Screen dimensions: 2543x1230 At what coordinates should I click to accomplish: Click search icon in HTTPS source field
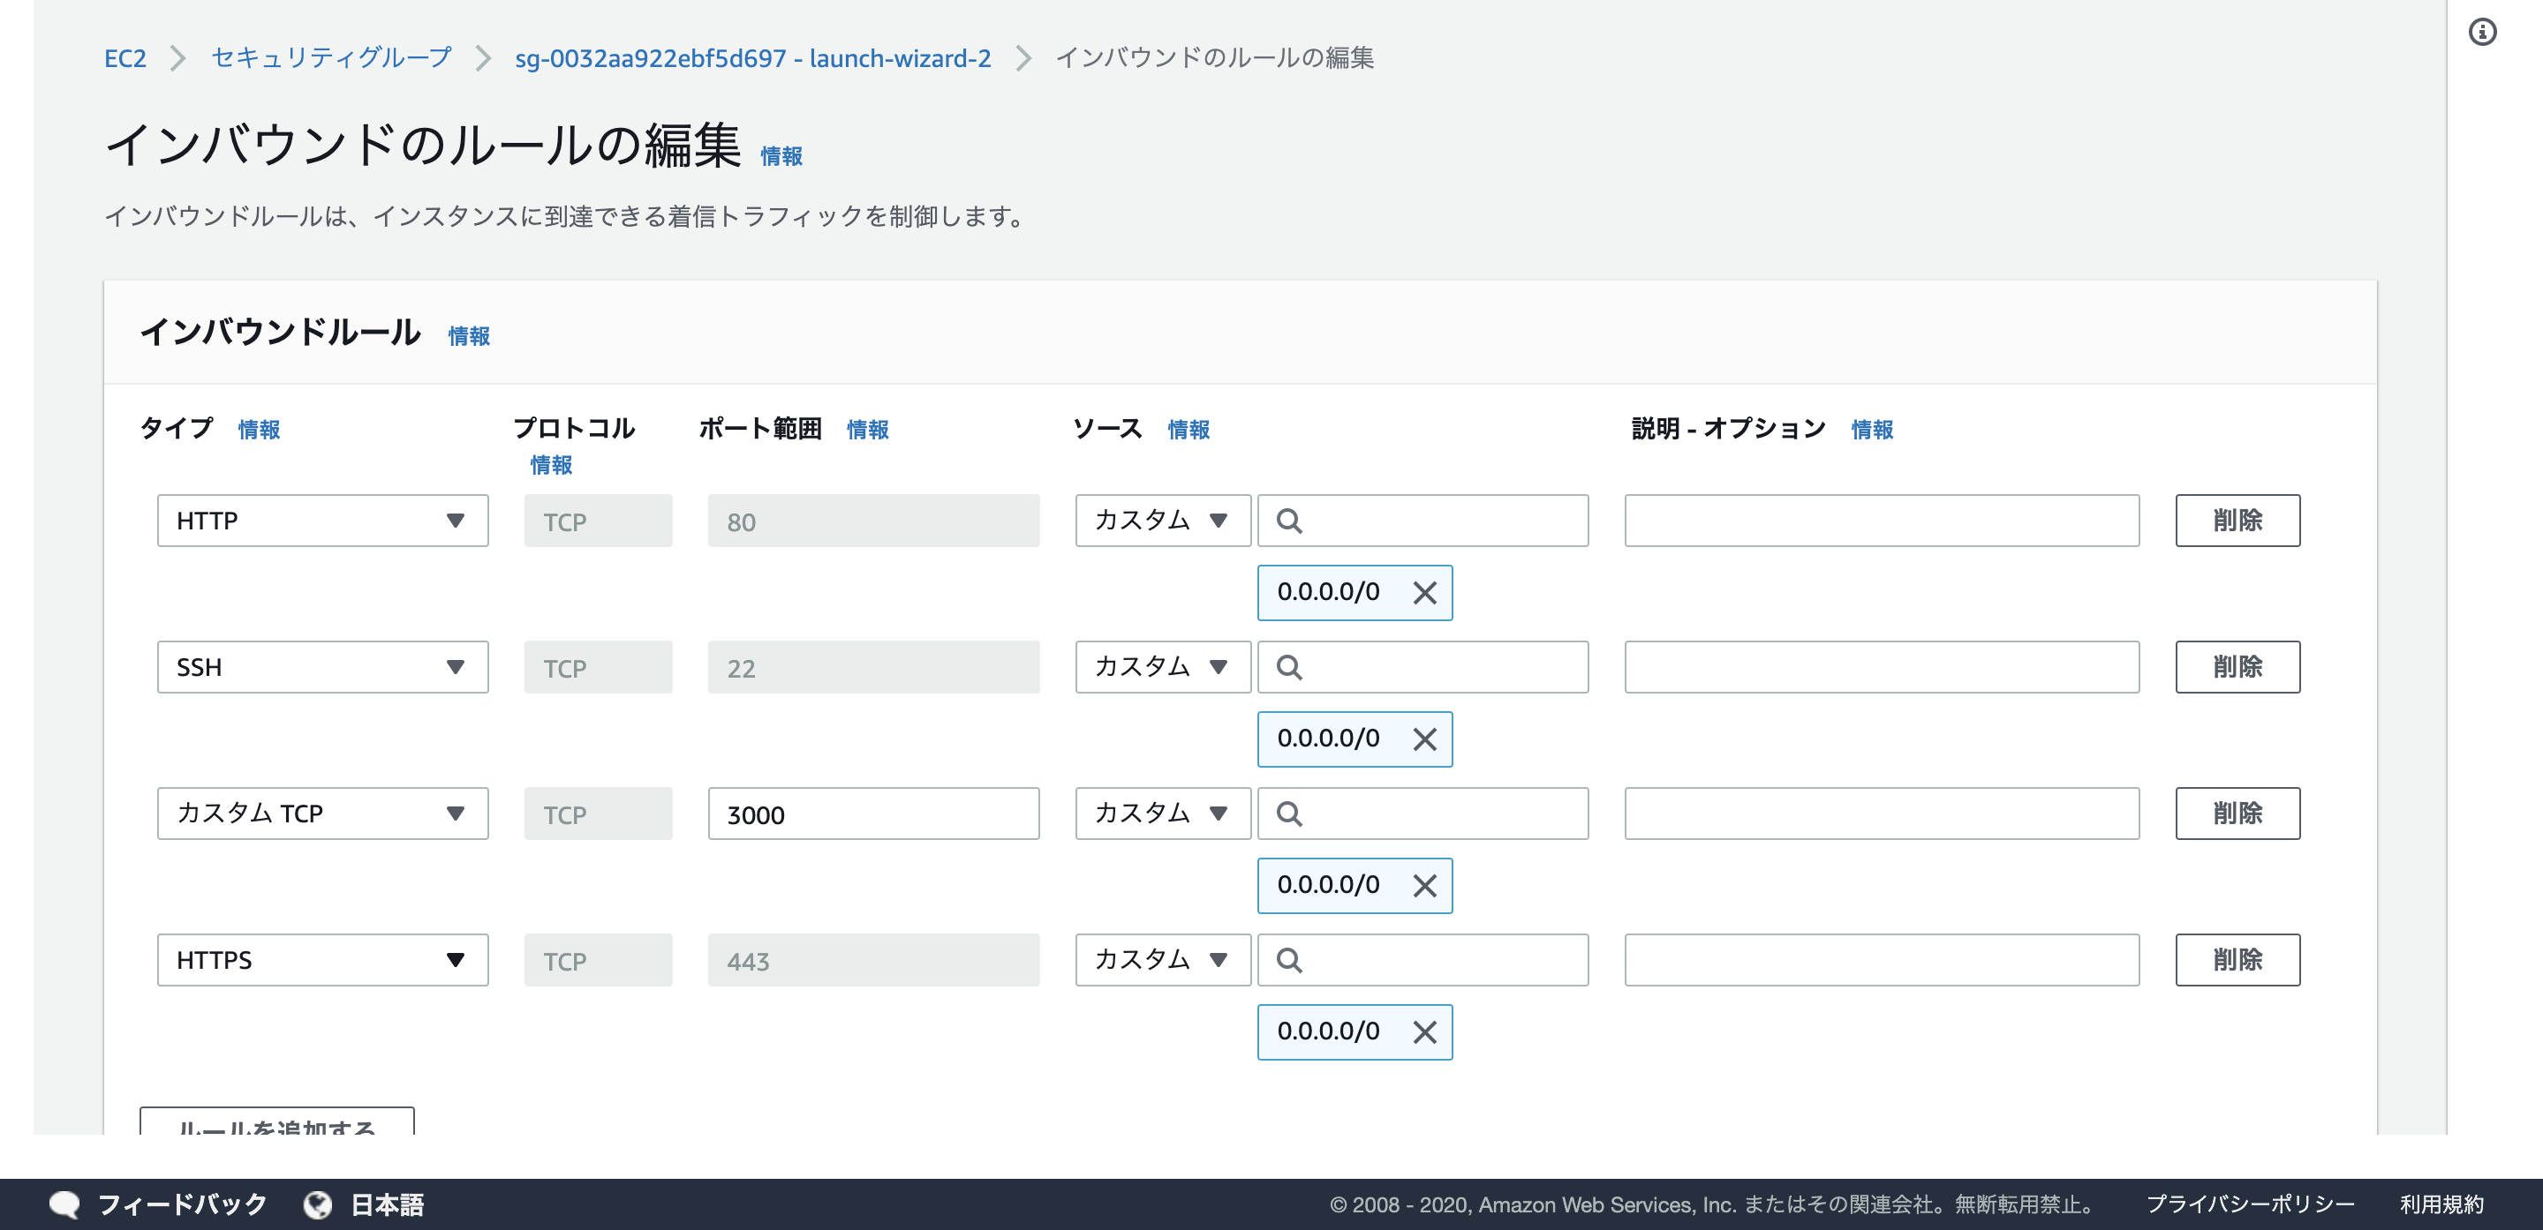click(1288, 961)
